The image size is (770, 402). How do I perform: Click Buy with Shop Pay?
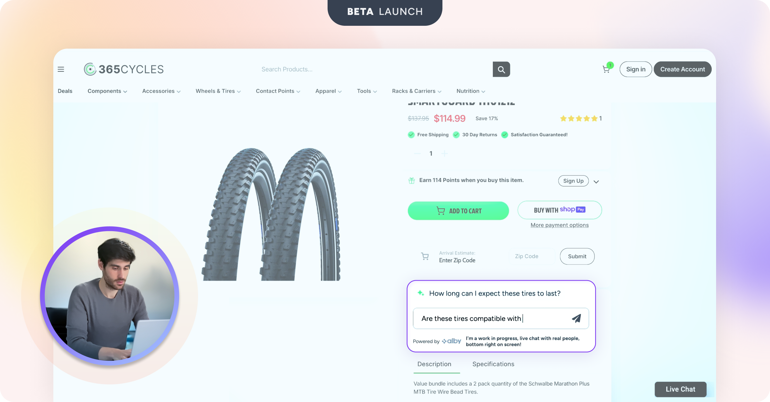click(560, 210)
